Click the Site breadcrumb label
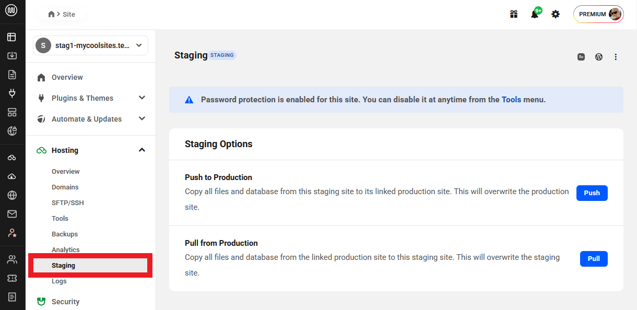 [69, 14]
